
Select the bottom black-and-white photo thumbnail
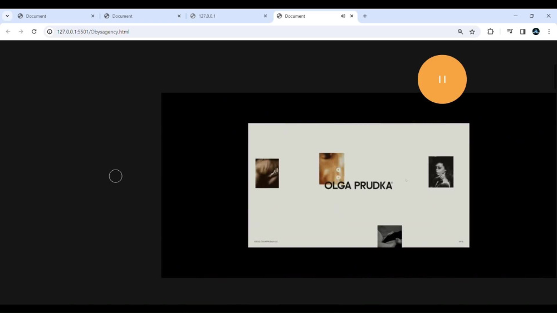[x=390, y=236]
